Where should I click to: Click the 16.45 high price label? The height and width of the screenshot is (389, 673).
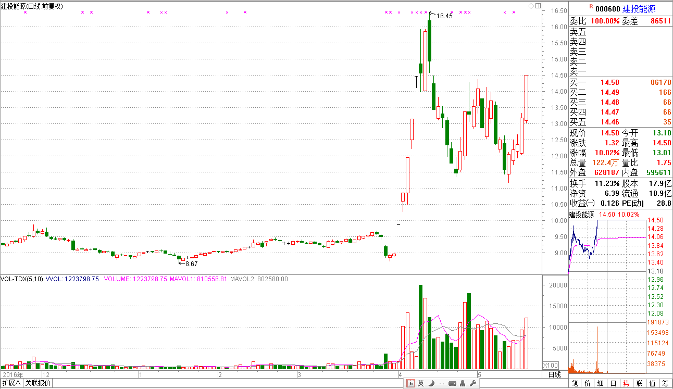(444, 16)
